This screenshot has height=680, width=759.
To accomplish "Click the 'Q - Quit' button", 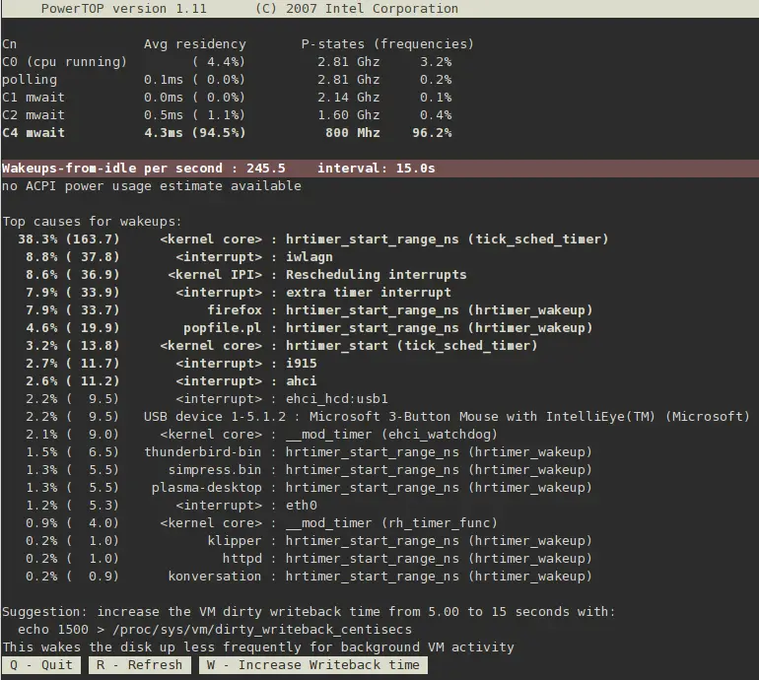I will tap(41, 665).
